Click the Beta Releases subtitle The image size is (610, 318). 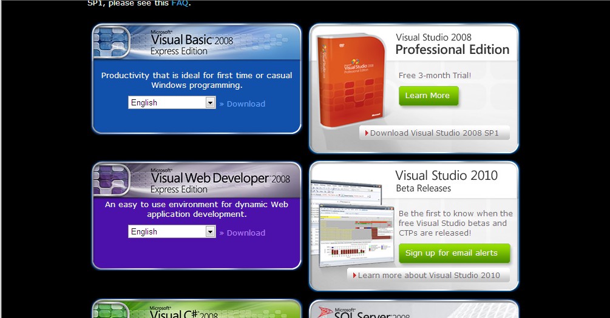[423, 188]
